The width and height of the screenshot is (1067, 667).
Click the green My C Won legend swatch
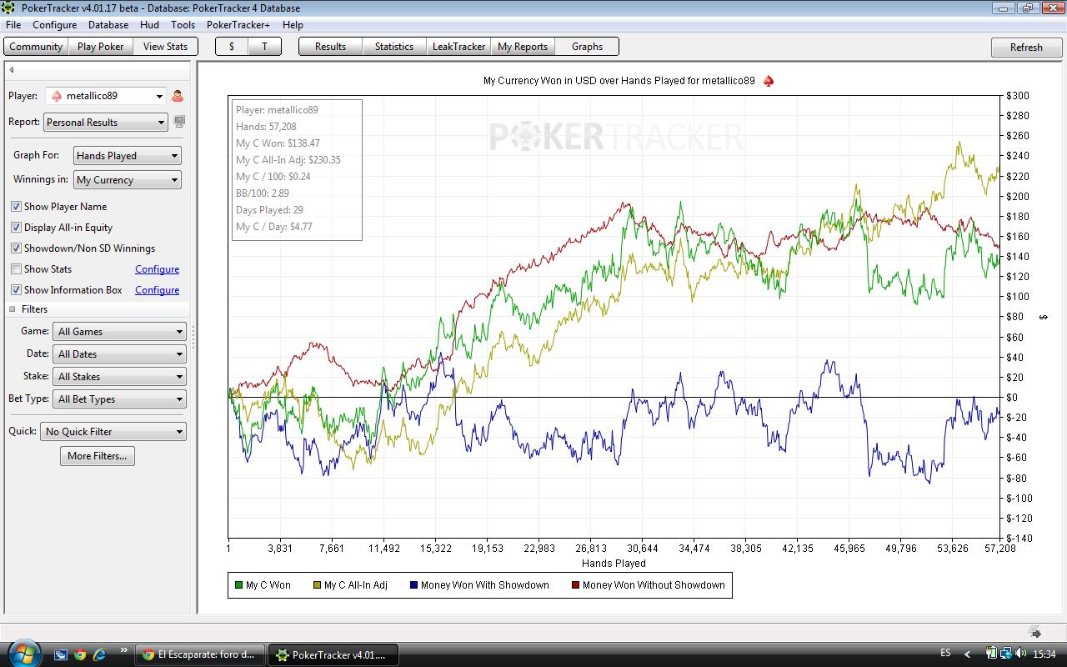[x=239, y=586]
